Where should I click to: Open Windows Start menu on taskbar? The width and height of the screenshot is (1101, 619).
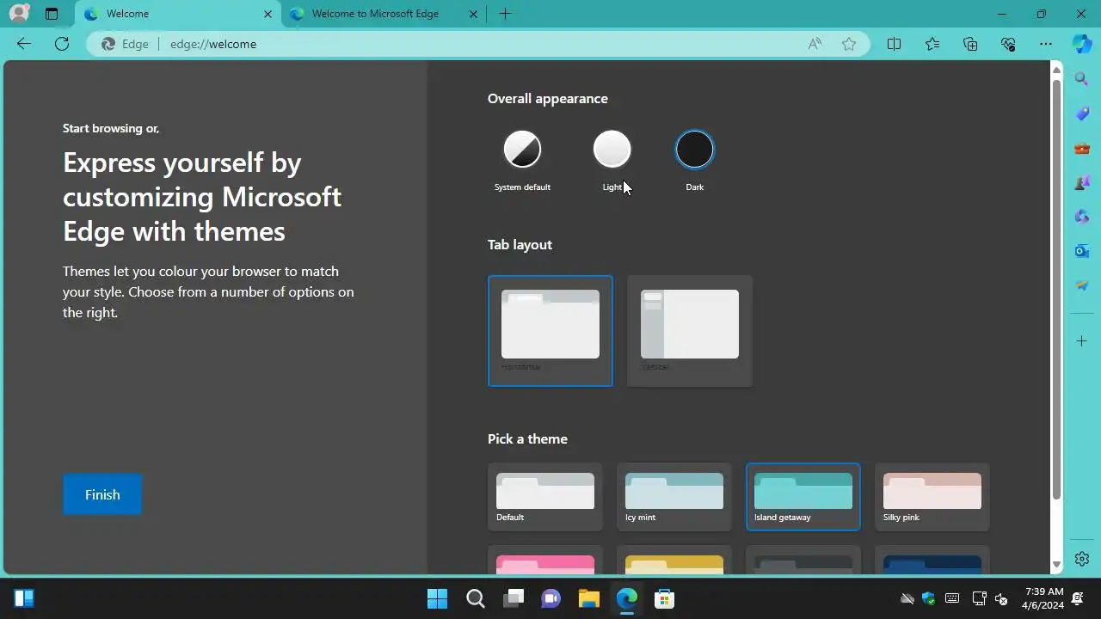click(437, 598)
